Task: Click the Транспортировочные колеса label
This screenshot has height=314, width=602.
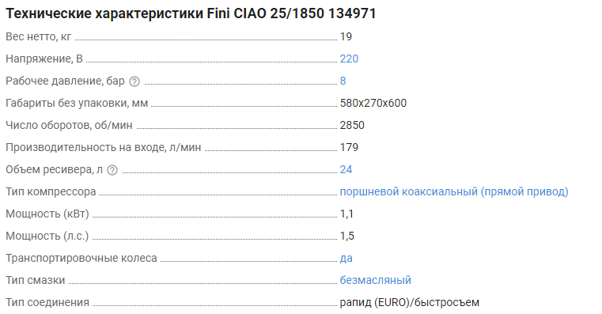Action: [x=81, y=258]
